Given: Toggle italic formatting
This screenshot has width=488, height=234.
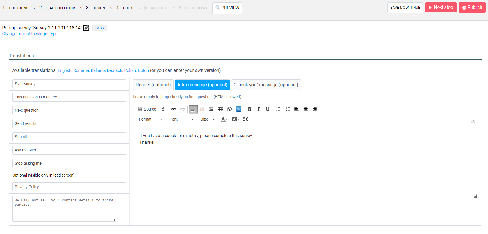Looking at the screenshot, I should pos(259,109).
